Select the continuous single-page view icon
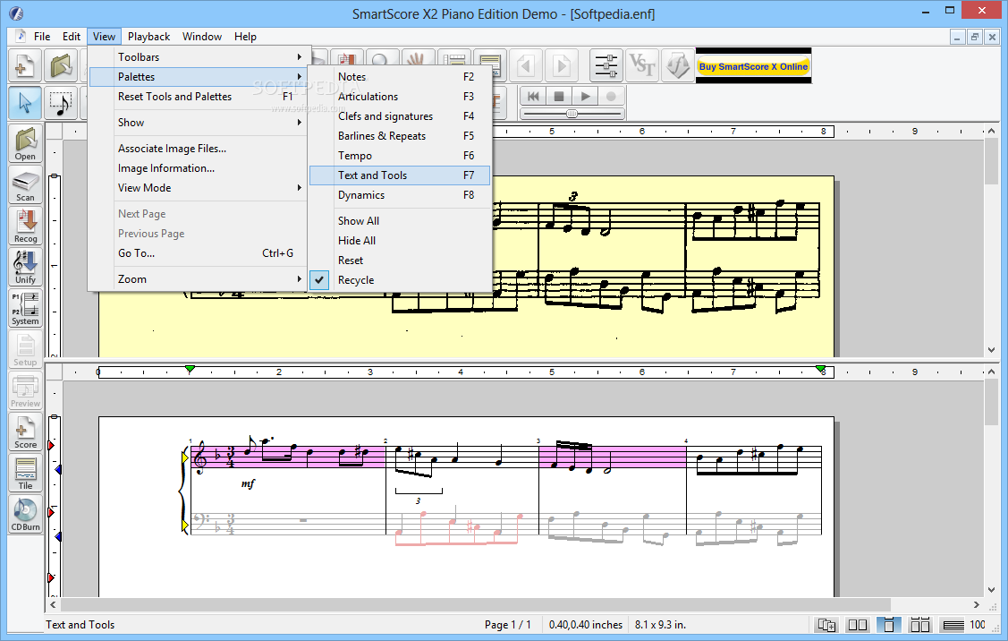This screenshot has height=641, width=1008. 889,625
